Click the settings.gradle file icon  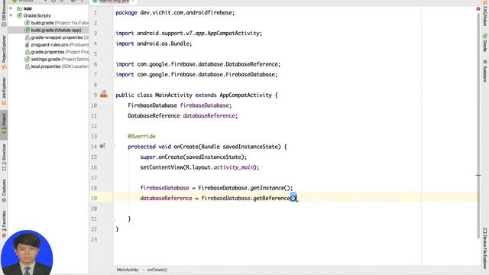point(28,59)
